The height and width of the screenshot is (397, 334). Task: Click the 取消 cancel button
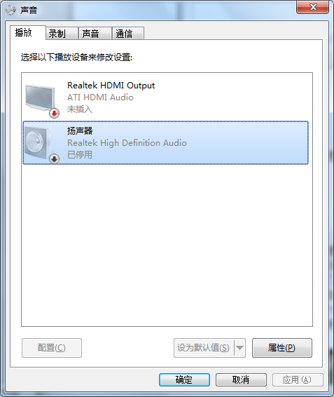(241, 379)
